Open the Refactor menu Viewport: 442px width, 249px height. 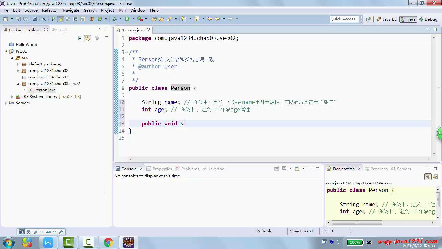50,10
